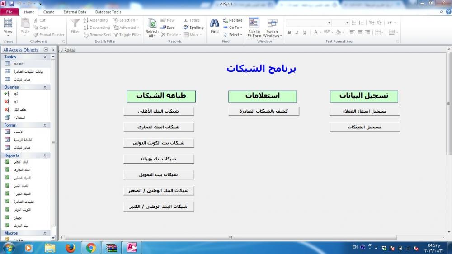Screen dimensions: 452x254
Task: Align text right
Action: coord(367,32)
